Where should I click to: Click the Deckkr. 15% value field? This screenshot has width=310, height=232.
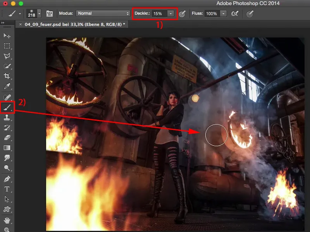click(159, 14)
